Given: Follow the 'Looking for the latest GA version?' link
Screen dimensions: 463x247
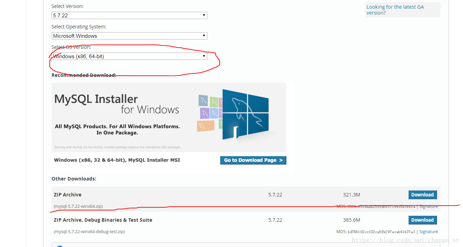Looking at the screenshot, I should (395, 10).
